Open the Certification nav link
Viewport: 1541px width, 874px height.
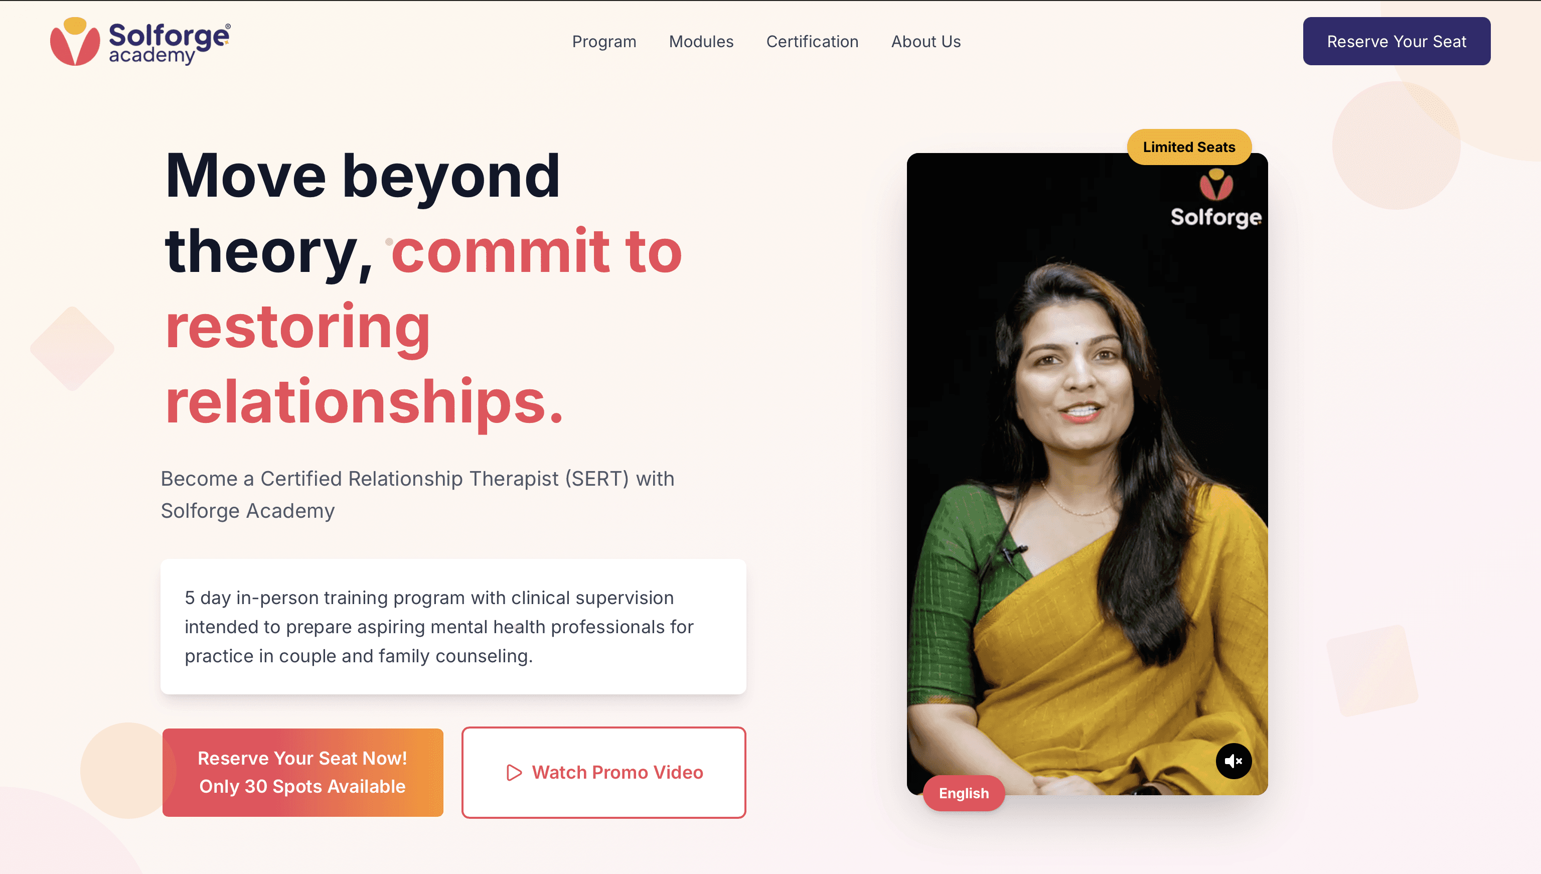[x=812, y=42]
